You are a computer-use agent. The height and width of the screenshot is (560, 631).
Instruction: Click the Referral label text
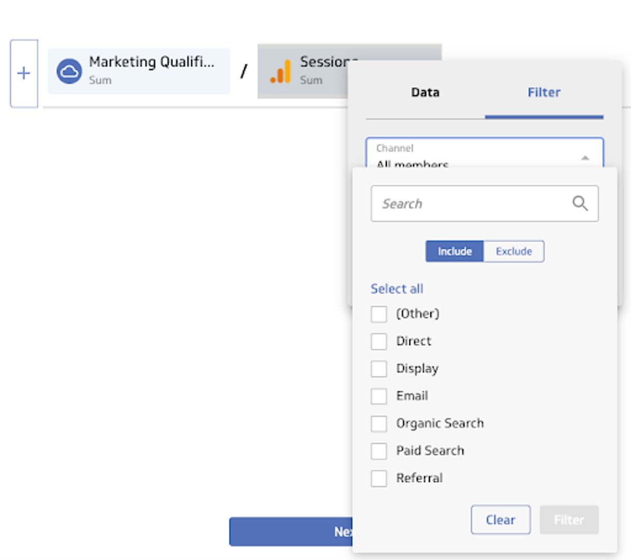pos(419,478)
